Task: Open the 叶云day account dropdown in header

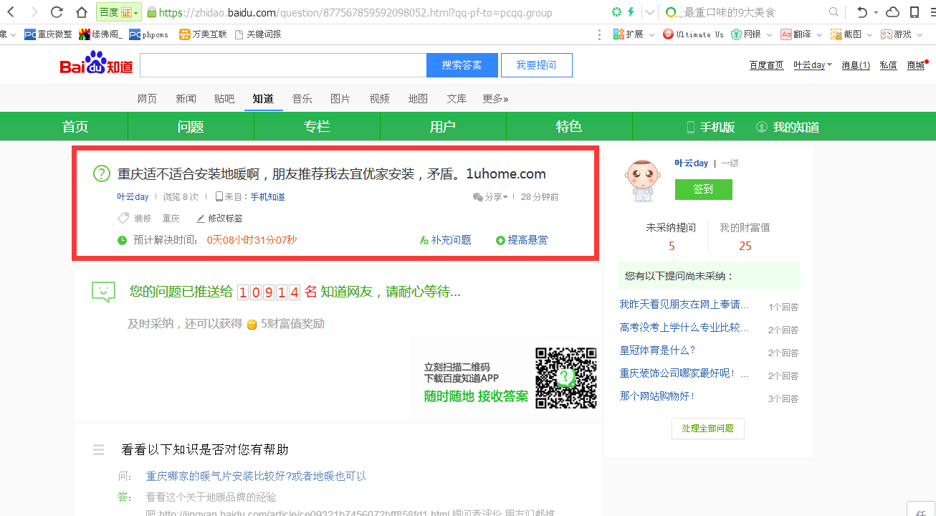Action: point(813,65)
